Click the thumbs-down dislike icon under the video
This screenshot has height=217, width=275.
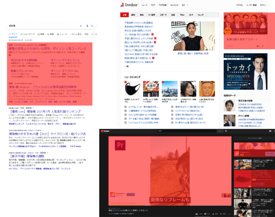205,214
